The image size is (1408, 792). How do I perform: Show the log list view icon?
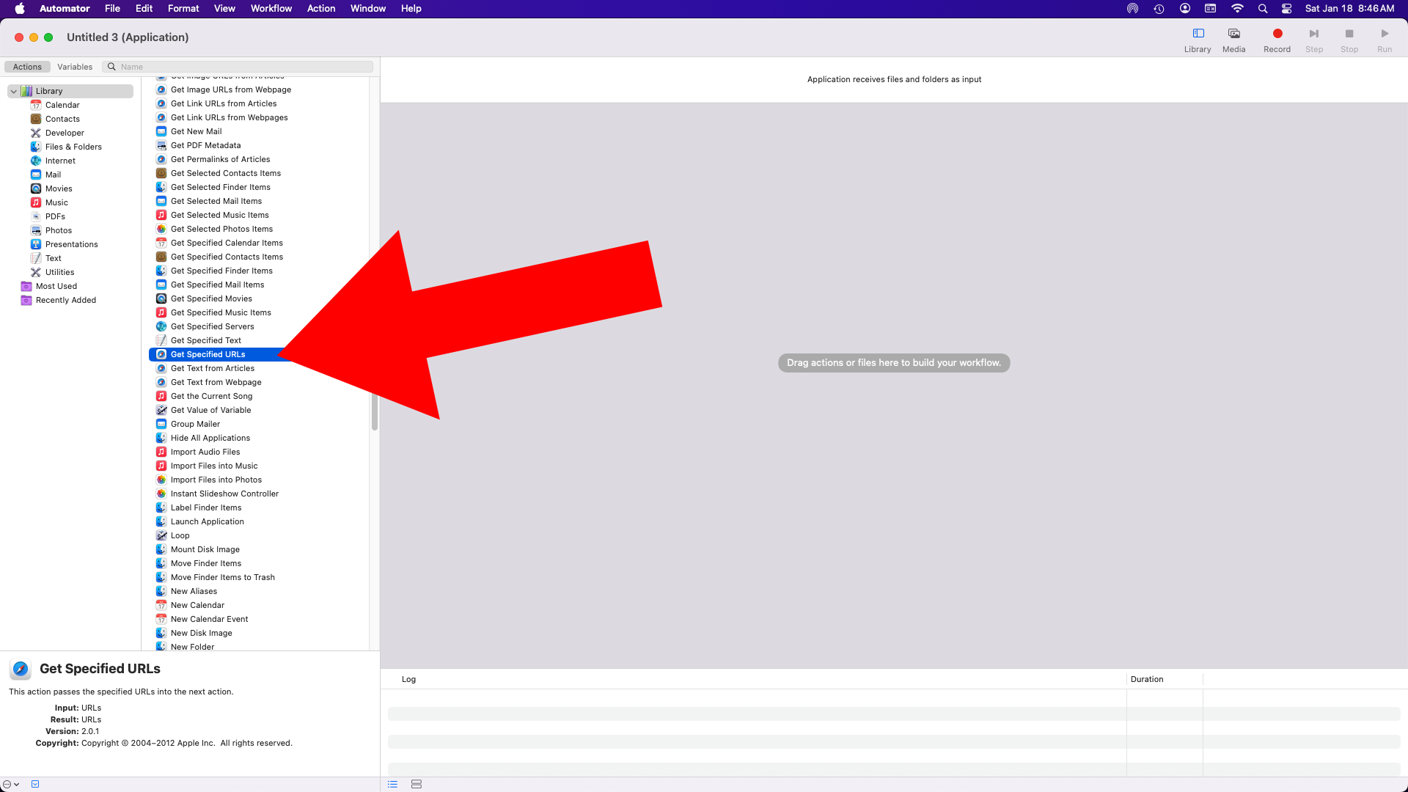[x=393, y=784]
